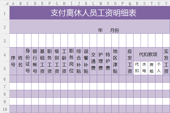
Task: Select the 姓名 header cell
Action: (x=20, y=61)
